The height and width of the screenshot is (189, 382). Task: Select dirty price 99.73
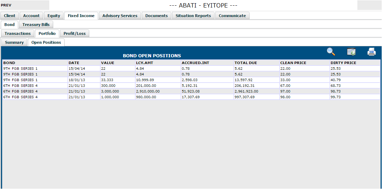pos(355,97)
